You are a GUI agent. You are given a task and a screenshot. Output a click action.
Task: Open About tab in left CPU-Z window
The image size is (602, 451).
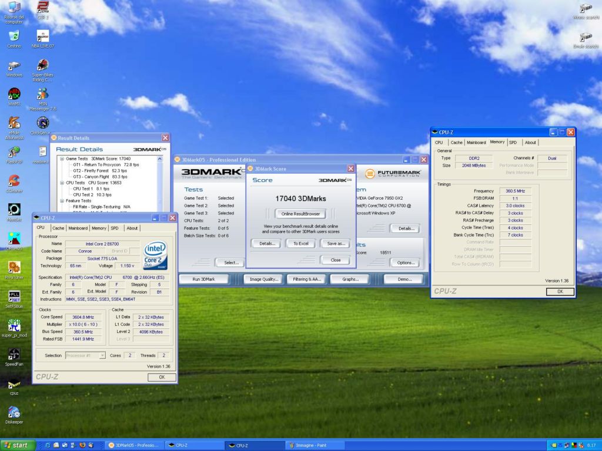(132, 228)
